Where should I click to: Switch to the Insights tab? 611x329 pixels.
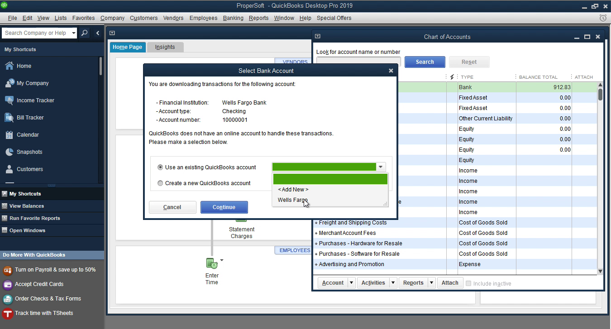(165, 47)
